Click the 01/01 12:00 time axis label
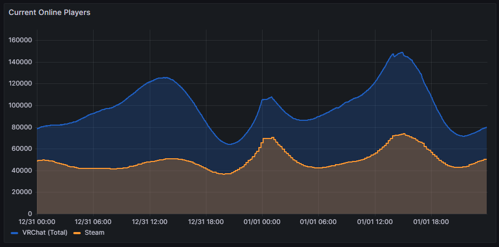Screen dimensions: 499x247 tap(374, 221)
